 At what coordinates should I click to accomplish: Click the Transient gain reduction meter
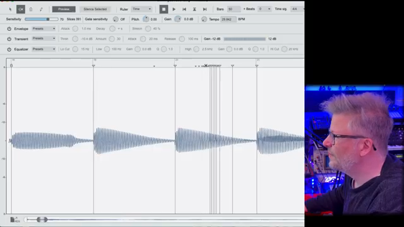[244, 39]
